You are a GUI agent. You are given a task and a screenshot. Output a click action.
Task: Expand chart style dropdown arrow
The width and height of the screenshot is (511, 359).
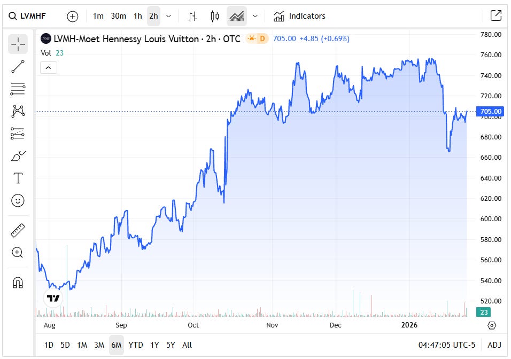click(255, 16)
